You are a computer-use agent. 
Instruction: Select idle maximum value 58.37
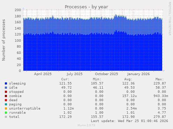(x=161, y=88)
